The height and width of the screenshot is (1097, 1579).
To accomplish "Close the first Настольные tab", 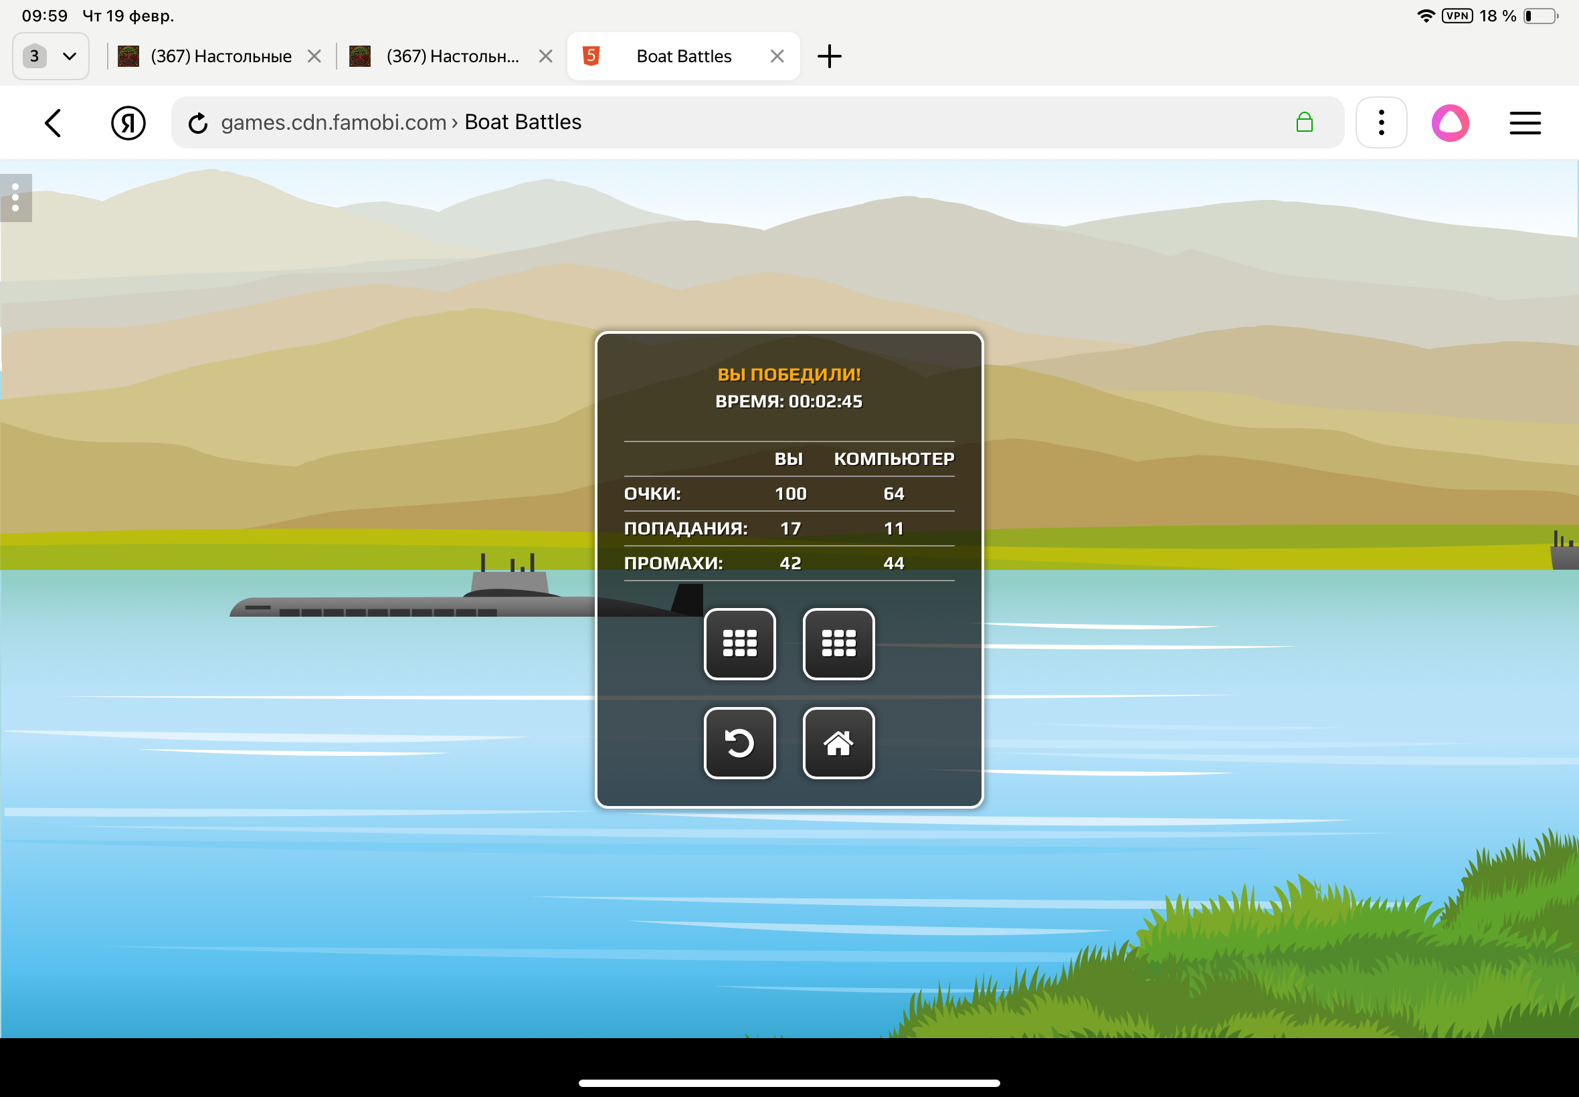I will [x=314, y=56].
